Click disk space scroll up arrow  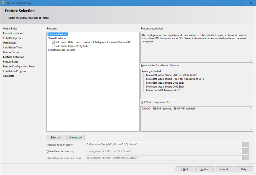tap(251, 109)
